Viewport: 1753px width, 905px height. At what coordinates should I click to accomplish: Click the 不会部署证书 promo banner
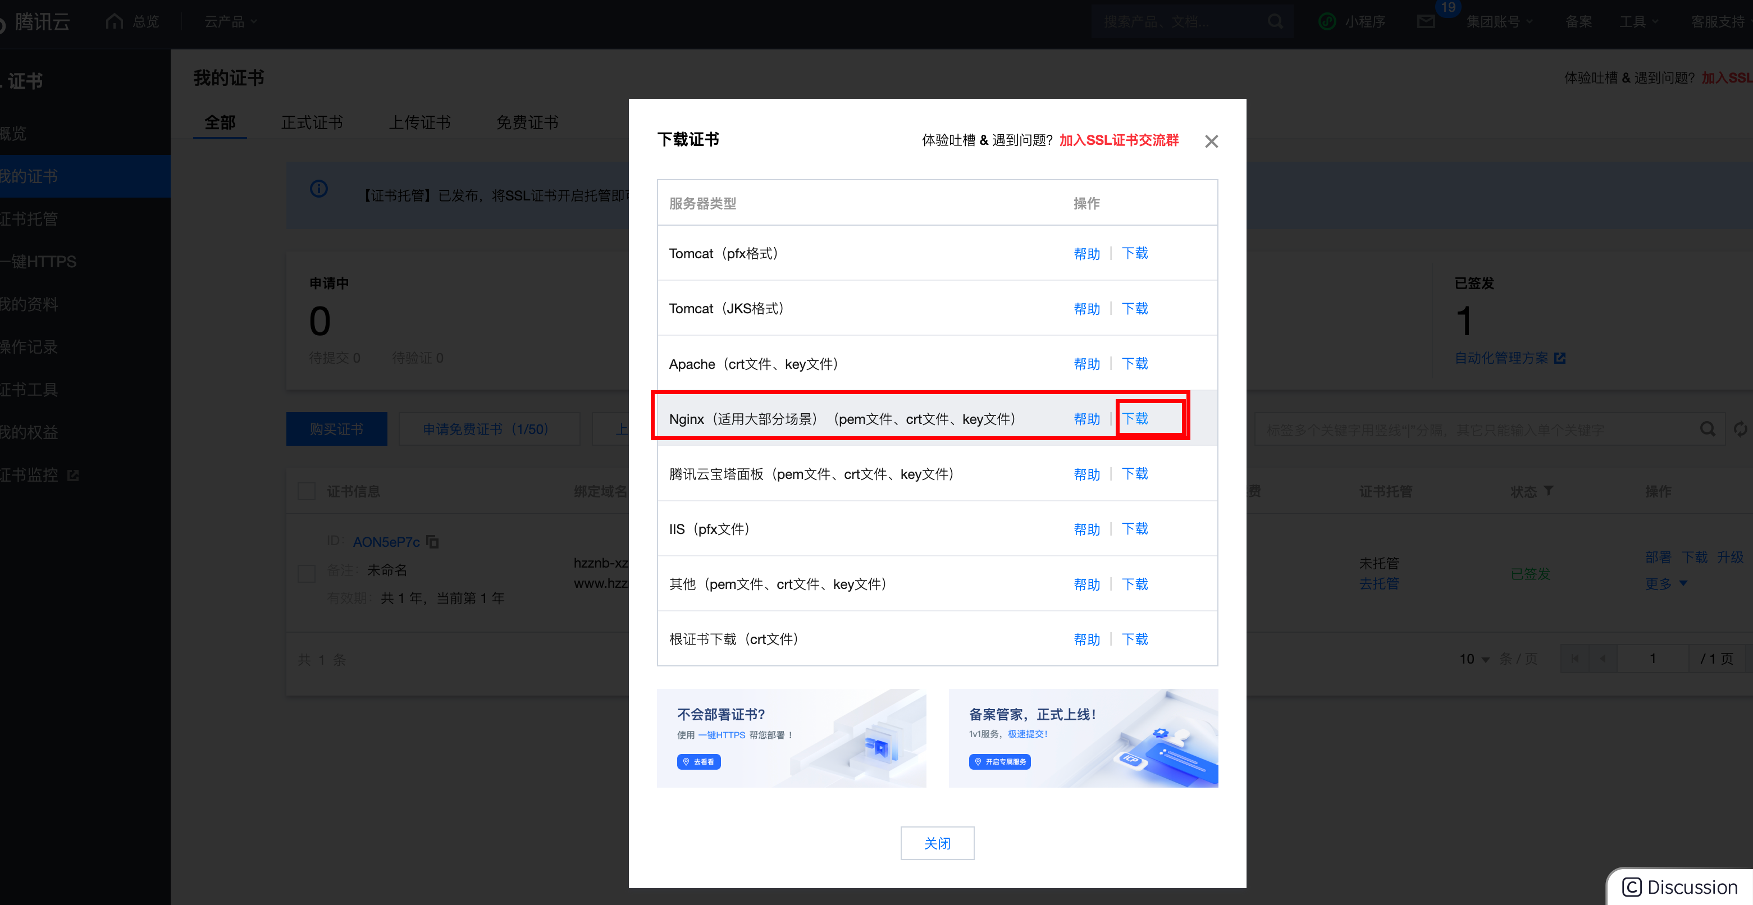(791, 738)
